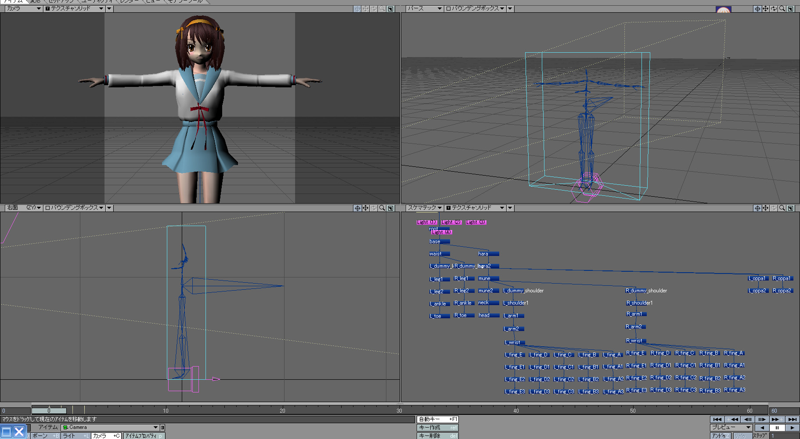Click the リドゥ redo button

(742, 436)
